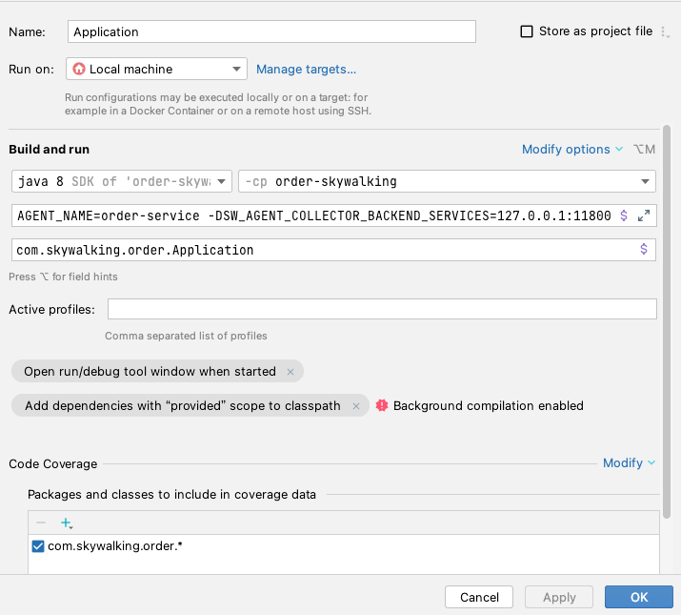This screenshot has width=681, height=615.
Task: Insert macro in main class field
Action: [644, 249]
